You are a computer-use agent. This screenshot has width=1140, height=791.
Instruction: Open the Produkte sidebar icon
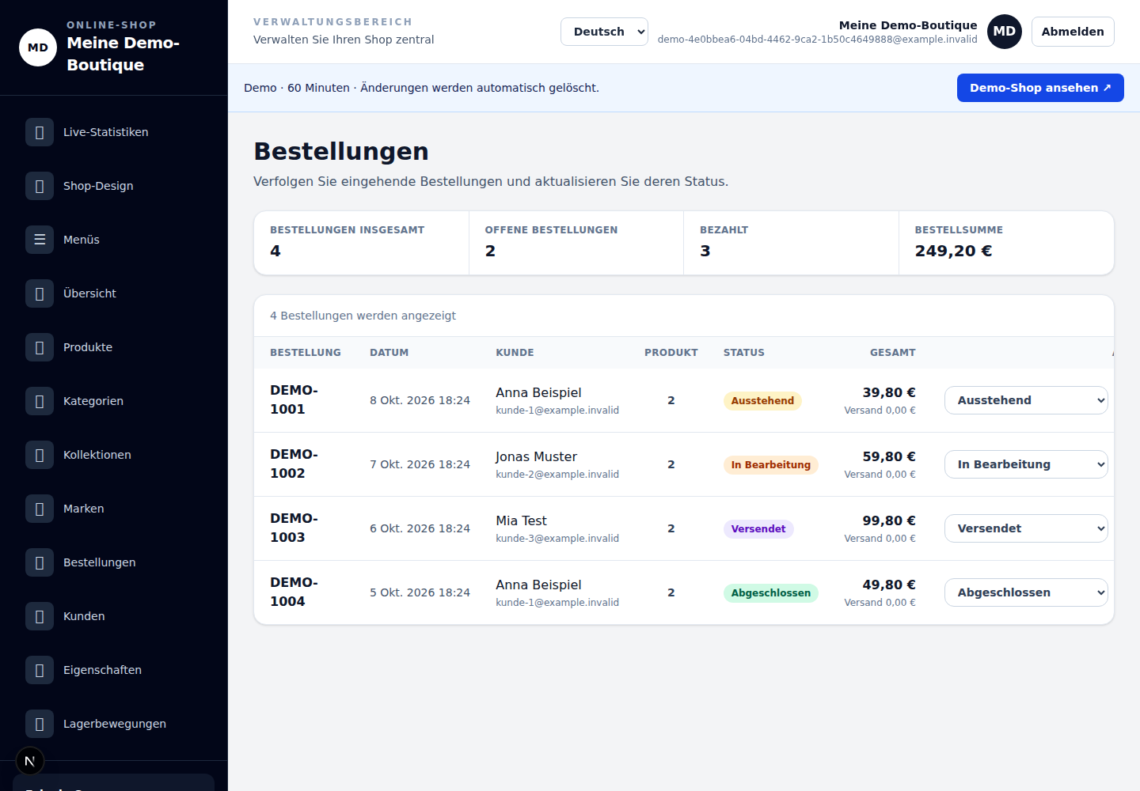(40, 347)
